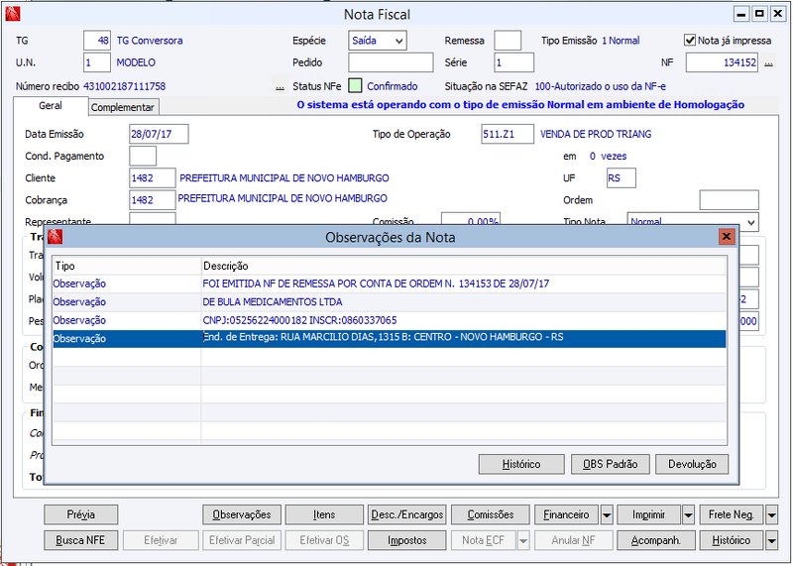Click the Imprimir button
Screen dimensions: 793x566
coord(648,514)
